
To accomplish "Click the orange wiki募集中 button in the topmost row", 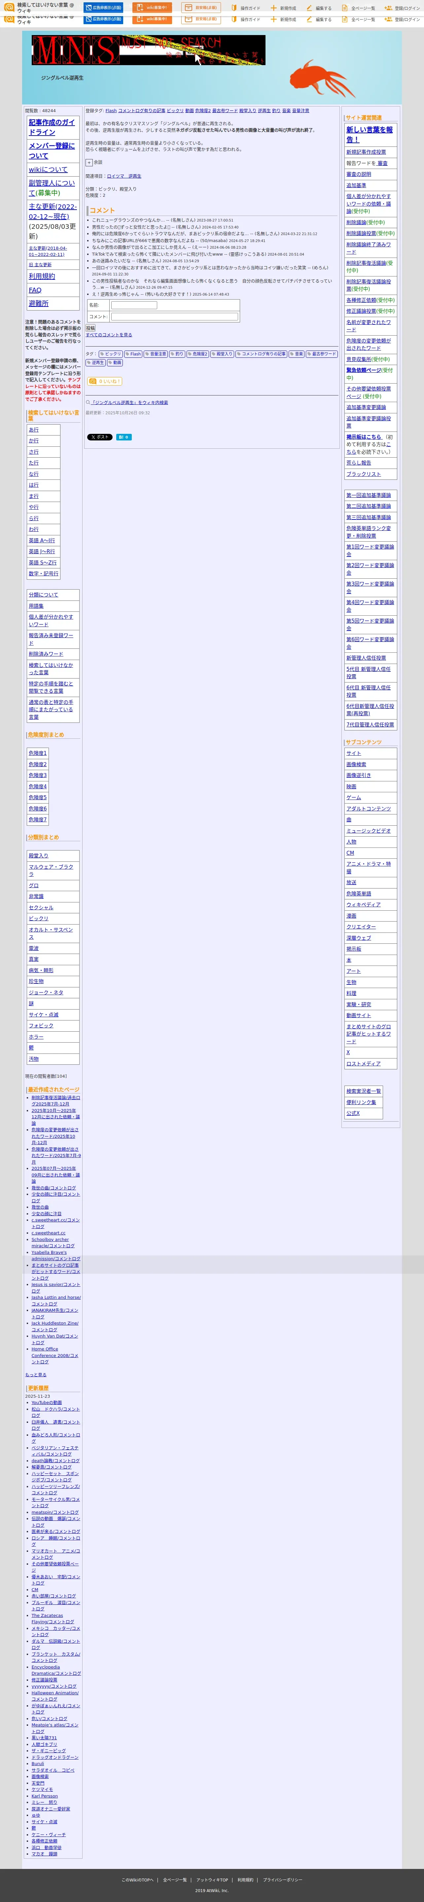I will 152,7.
